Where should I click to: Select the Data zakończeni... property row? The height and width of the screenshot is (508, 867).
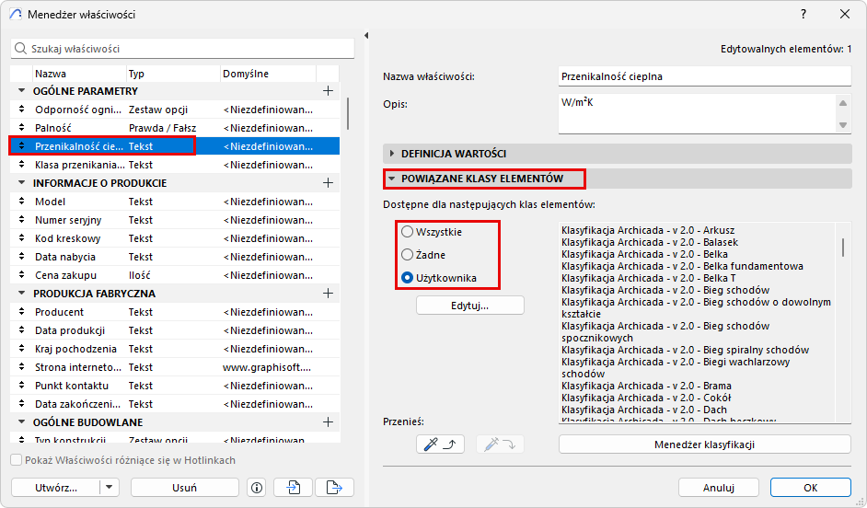click(175, 404)
